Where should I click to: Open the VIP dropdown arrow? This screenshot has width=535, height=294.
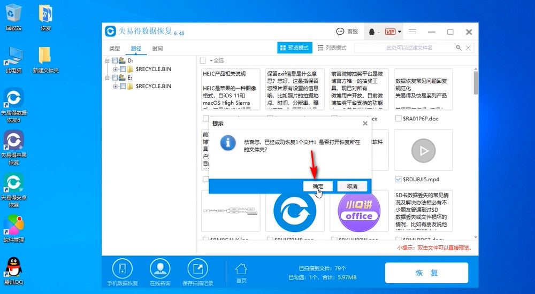click(x=400, y=32)
